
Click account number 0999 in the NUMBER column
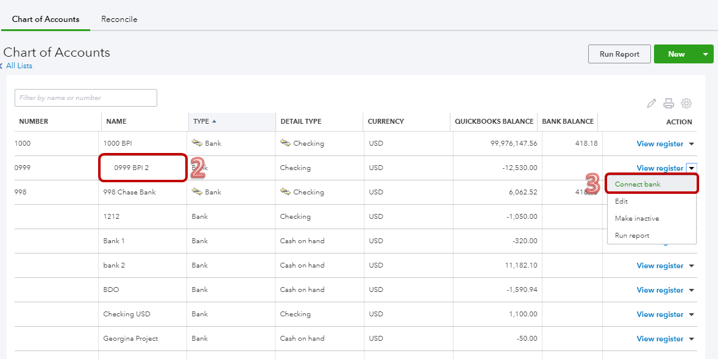(x=23, y=168)
